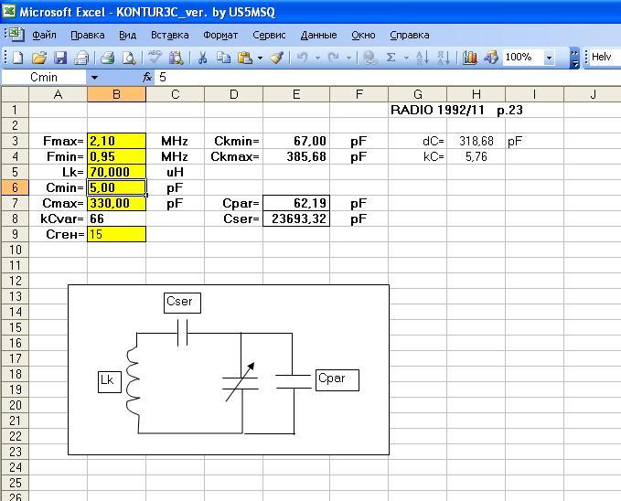Viewport: 621px width, 501px height.
Task: Open a file with the folder icon
Action: (x=39, y=58)
